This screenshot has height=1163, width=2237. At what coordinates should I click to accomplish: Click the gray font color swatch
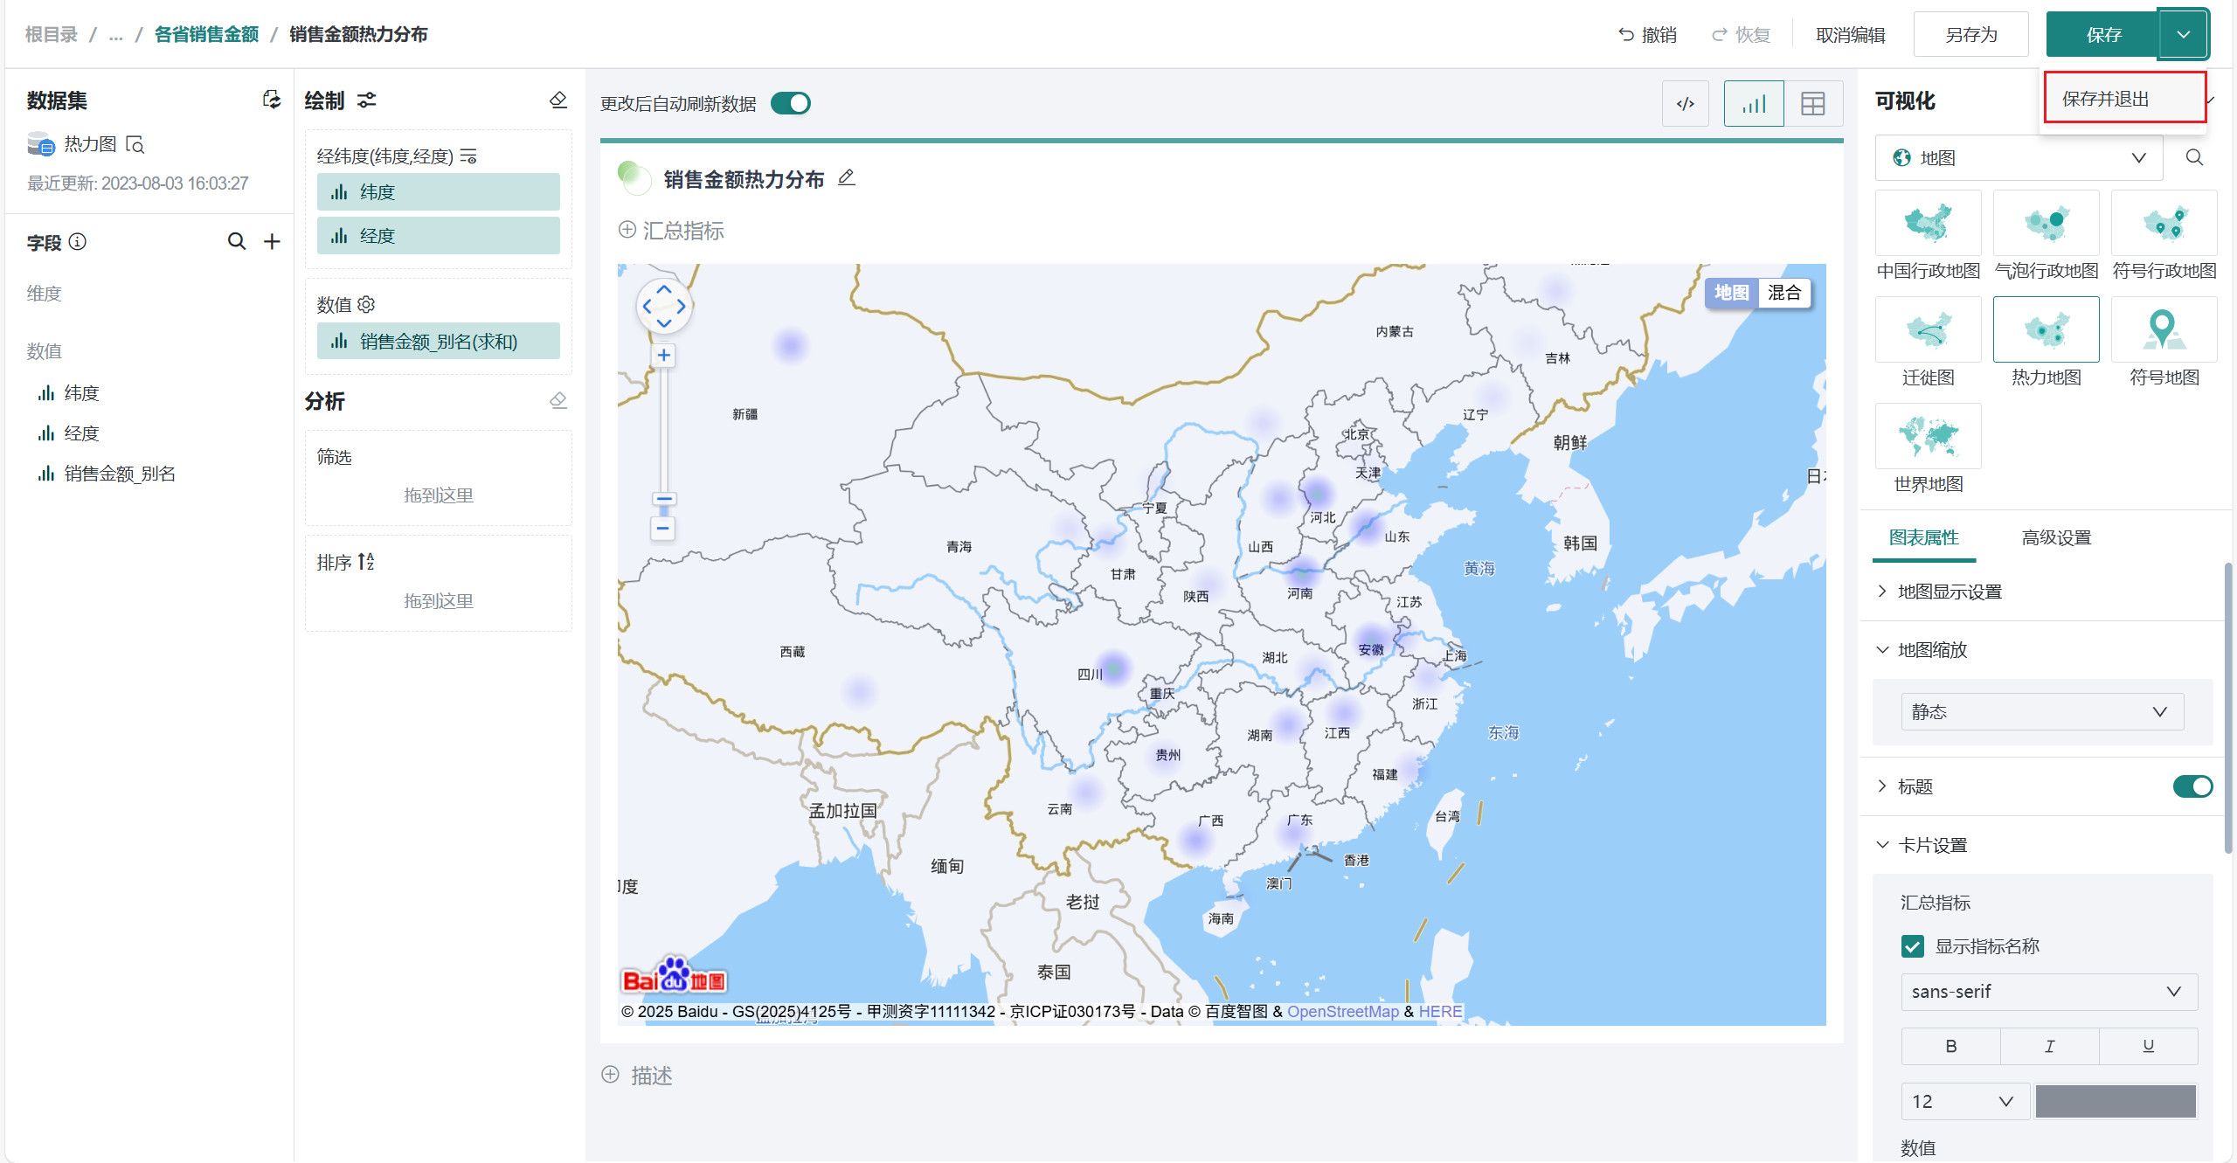(2115, 1101)
